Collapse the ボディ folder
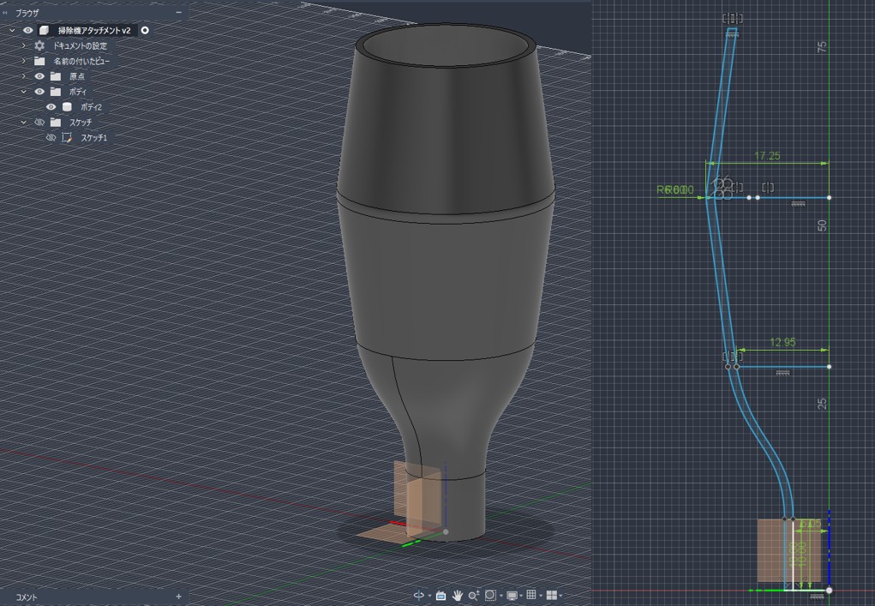The image size is (875, 606). click(23, 92)
